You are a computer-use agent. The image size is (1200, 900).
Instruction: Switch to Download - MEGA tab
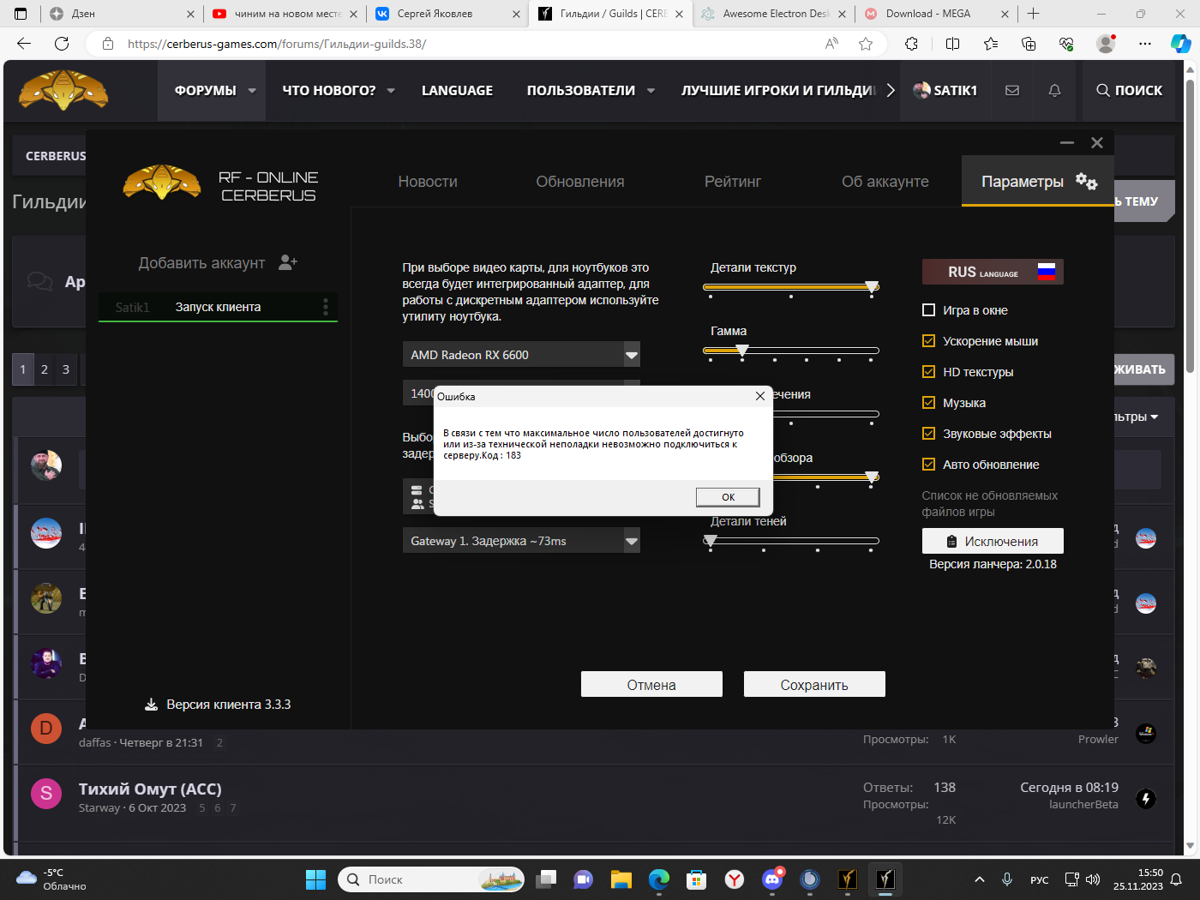pos(936,14)
